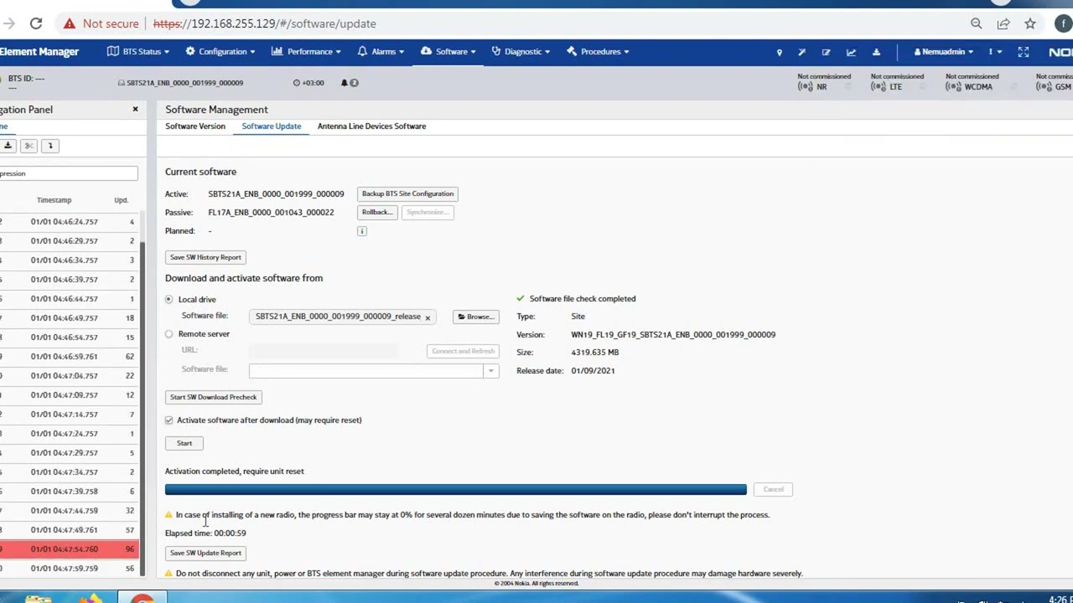Expand the remote Software file combo box

click(491, 370)
